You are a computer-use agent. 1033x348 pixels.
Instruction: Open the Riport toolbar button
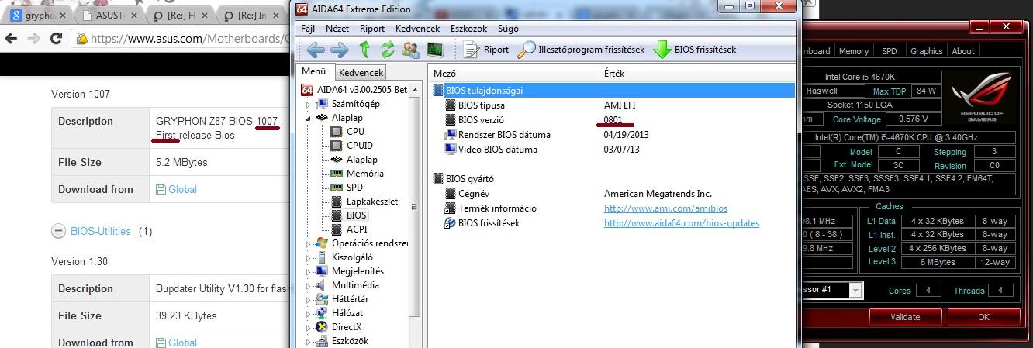click(x=486, y=50)
